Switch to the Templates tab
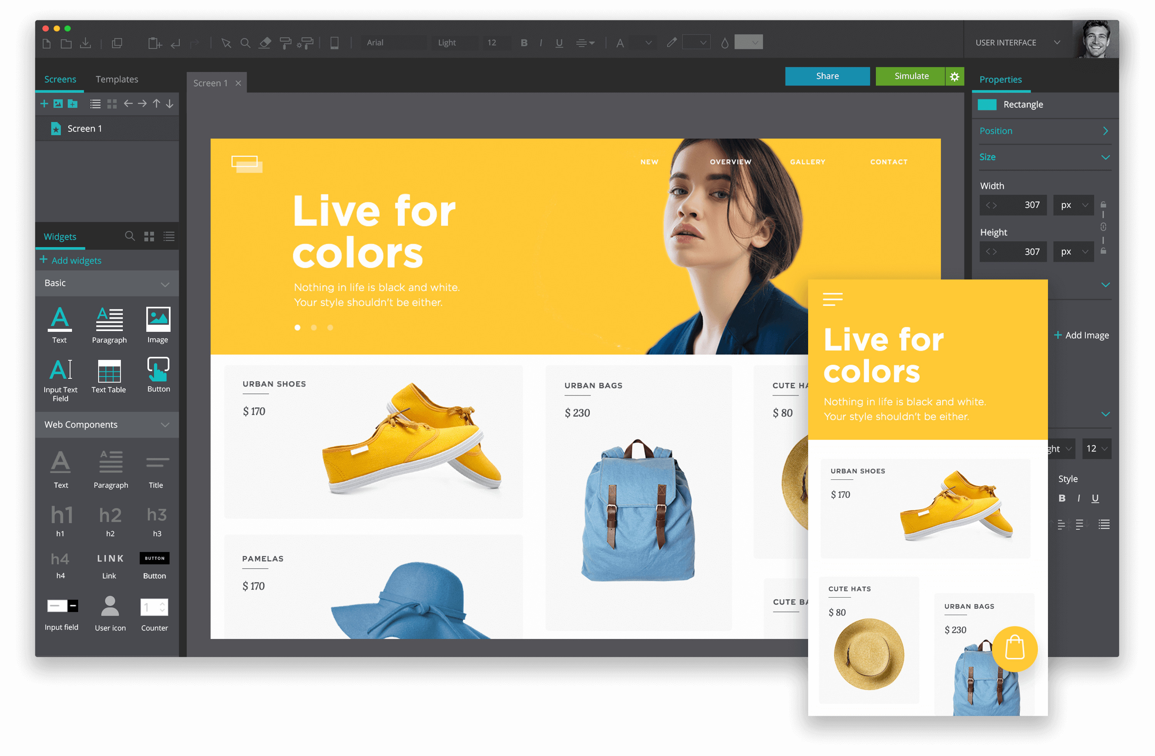Screen dimensions: 1155x756 pos(118,79)
